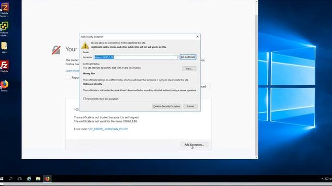Open the FileZilla Server desktop shortcut

(x=4, y=10)
